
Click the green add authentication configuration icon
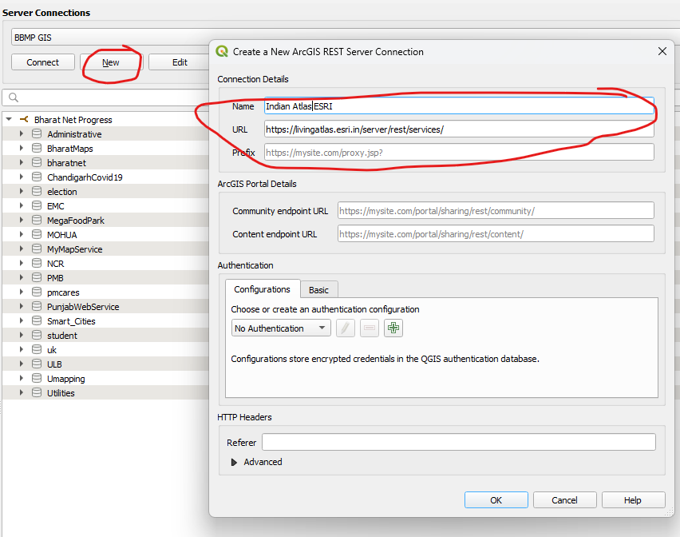[393, 328]
